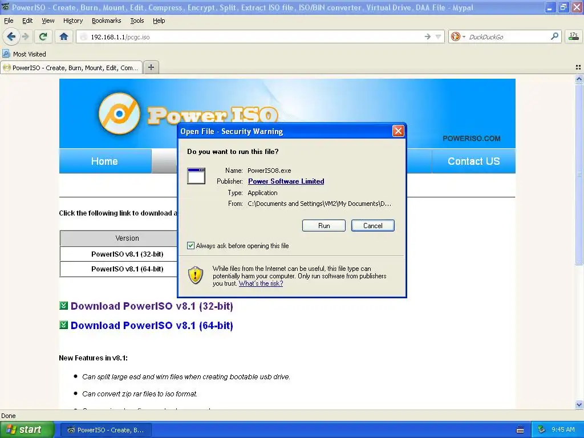Open the File menu
Viewport: 584px width, 438px height.
point(9,21)
